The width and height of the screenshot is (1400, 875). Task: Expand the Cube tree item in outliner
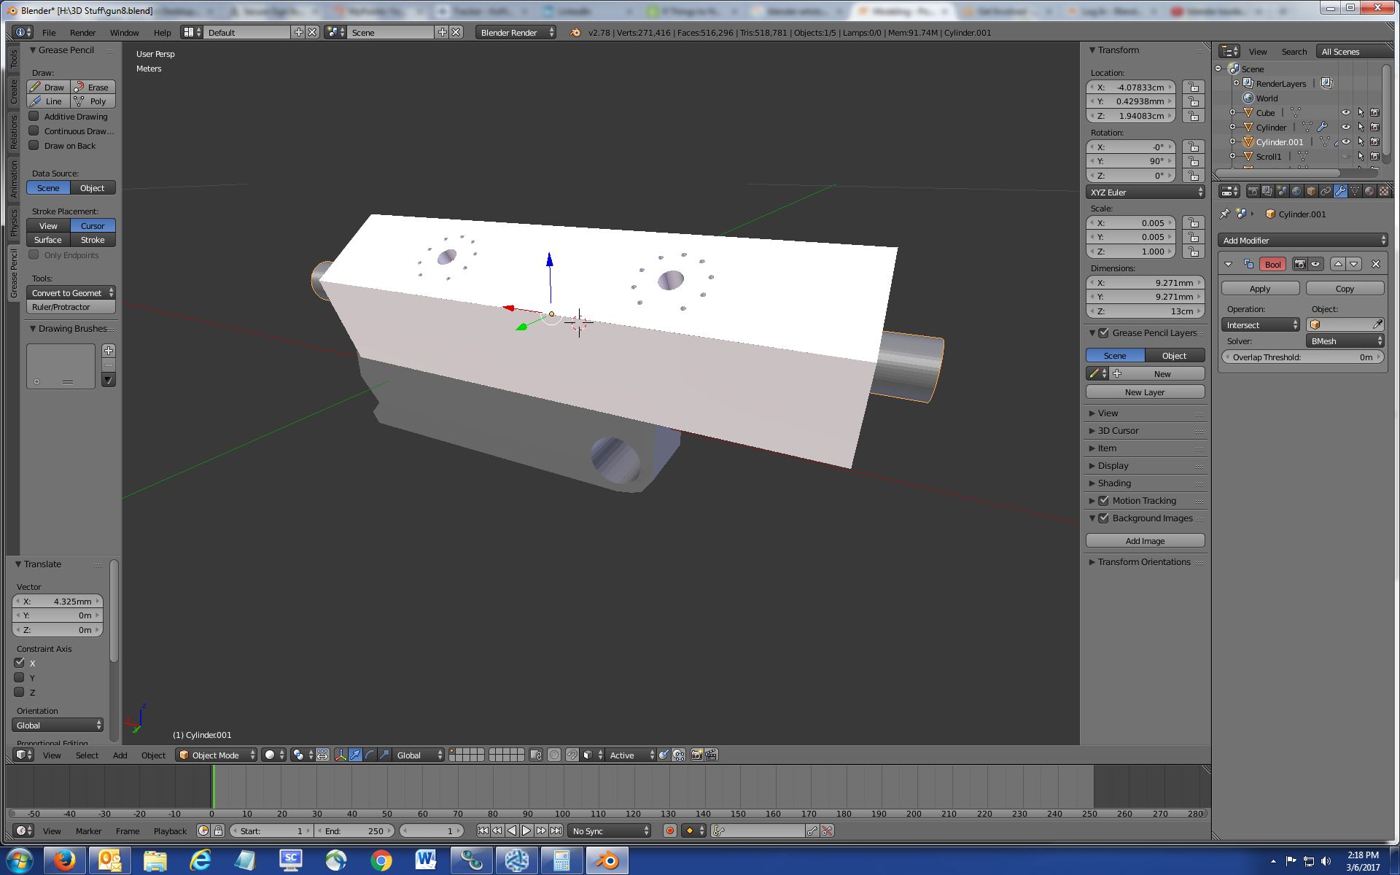click(1233, 113)
